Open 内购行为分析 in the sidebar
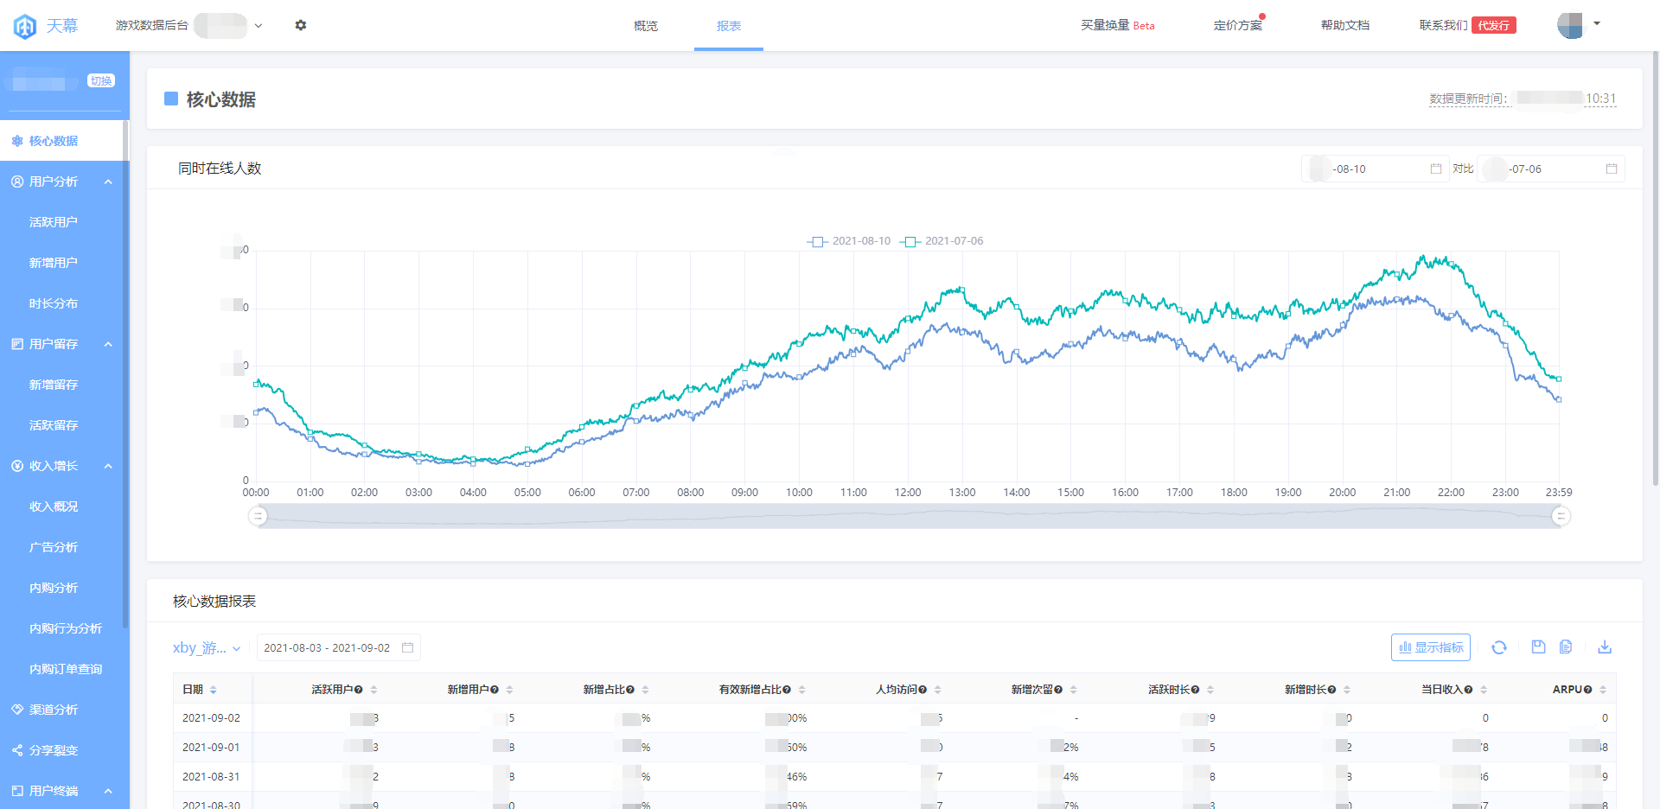The height and width of the screenshot is (809, 1660). (x=66, y=628)
